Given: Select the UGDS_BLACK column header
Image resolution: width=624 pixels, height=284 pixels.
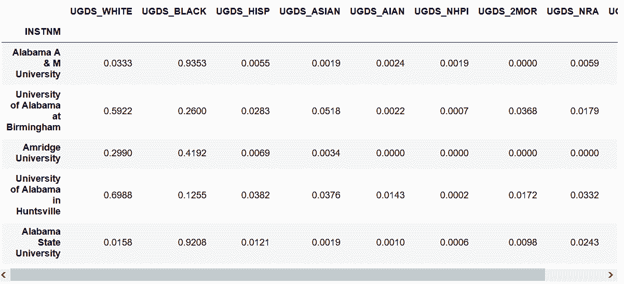Looking at the screenshot, I should tap(174, 11).
